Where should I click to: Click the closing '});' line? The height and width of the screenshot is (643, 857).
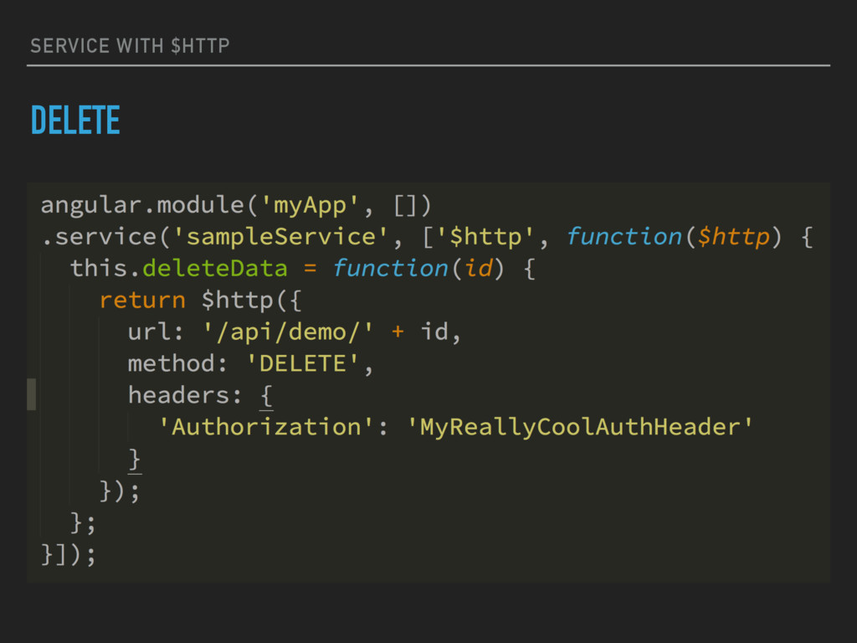click(120, 491)
